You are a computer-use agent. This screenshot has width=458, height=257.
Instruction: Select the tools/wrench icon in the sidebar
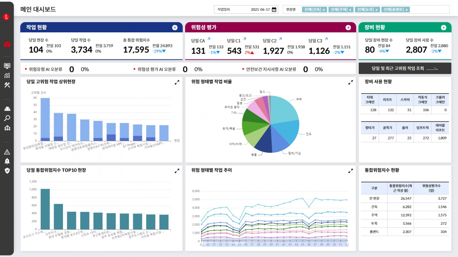click(6, 85)
